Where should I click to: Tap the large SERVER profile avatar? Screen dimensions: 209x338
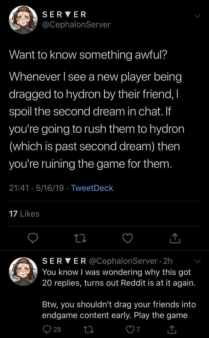click(23, 19)
